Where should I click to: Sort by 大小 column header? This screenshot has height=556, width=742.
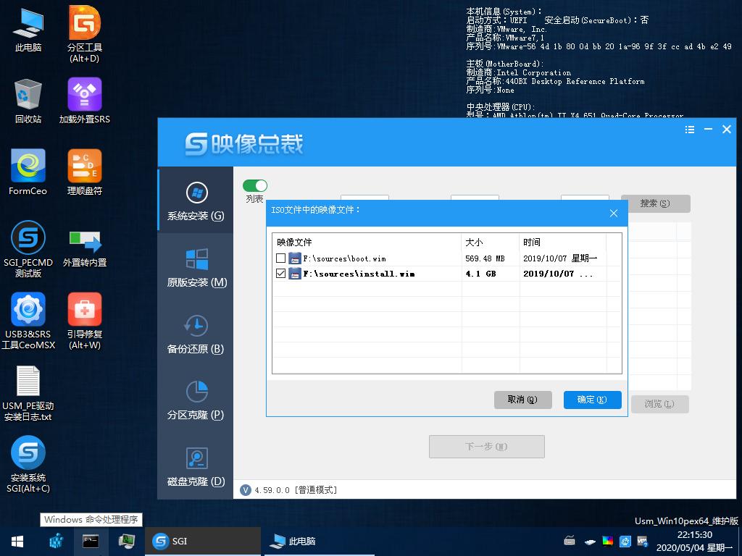491,242
